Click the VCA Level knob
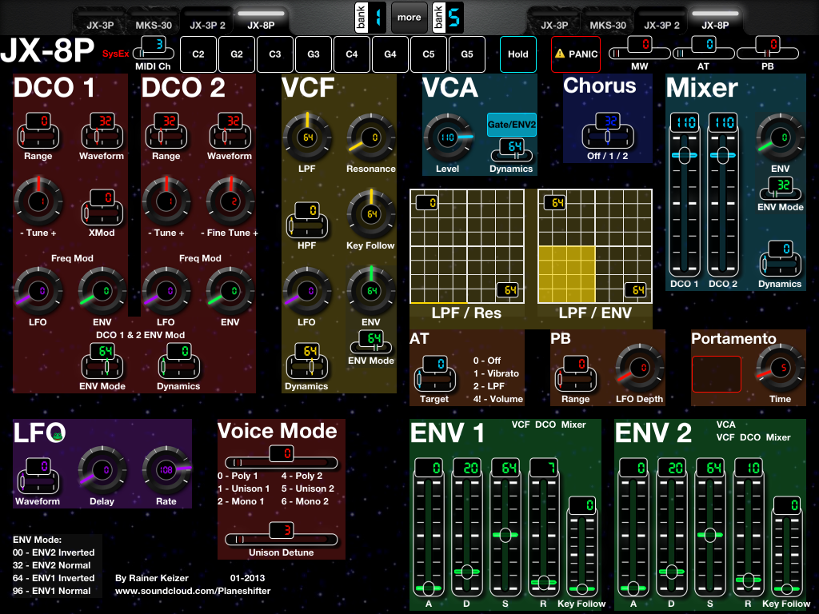 point(448,138)
